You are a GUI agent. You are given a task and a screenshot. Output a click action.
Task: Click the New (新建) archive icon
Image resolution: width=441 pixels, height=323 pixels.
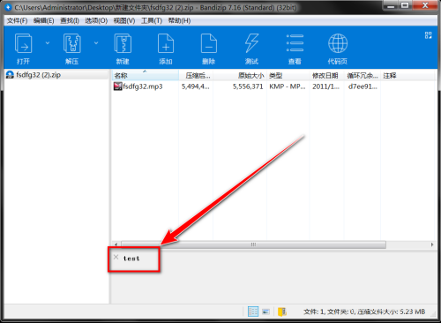pyautogui.click(x=123, y=43)
